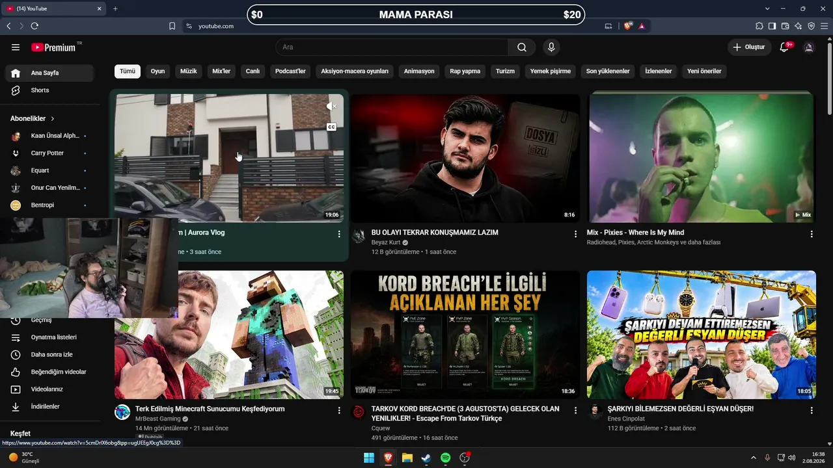This screenshot has width=833, height=468.
Task: Select the Canlı filter chip
Action: click(x=253, y=71)
